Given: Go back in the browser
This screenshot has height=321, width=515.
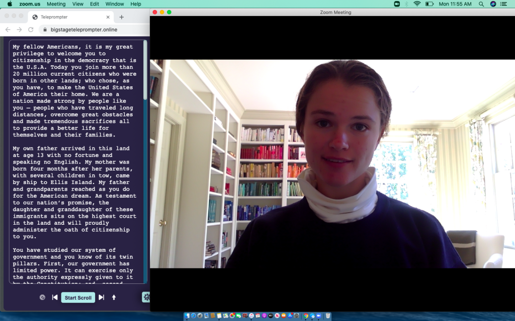Looking at the screenshot, I should click(x=8, y=30).
